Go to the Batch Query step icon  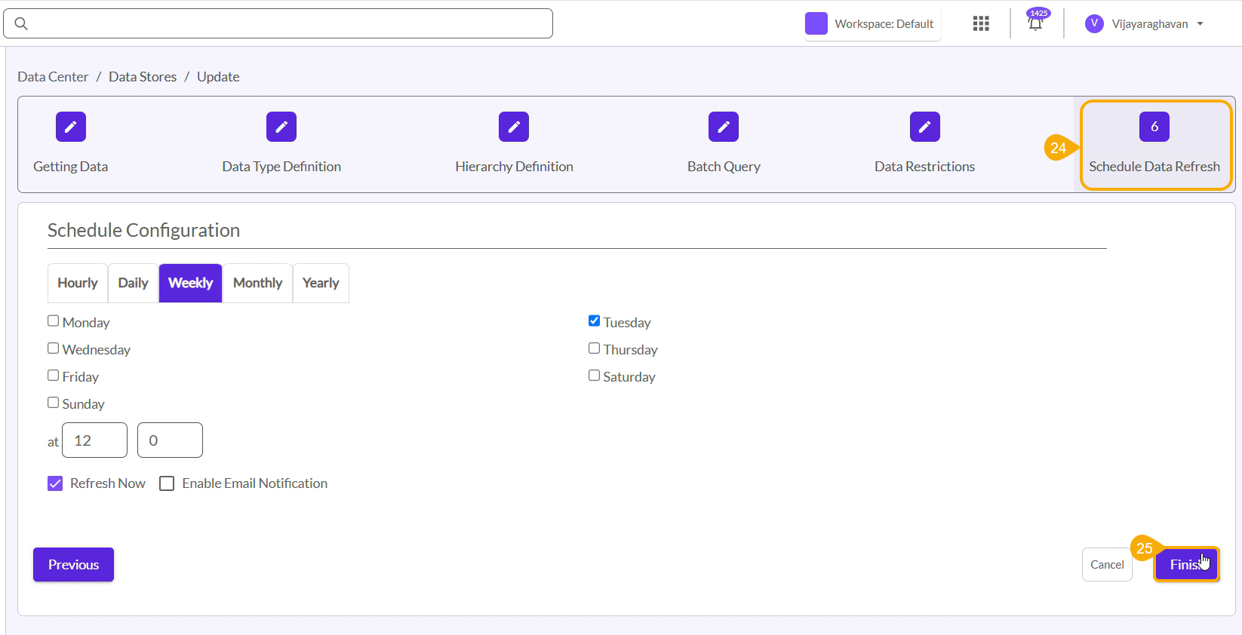[x=723, y=127]
